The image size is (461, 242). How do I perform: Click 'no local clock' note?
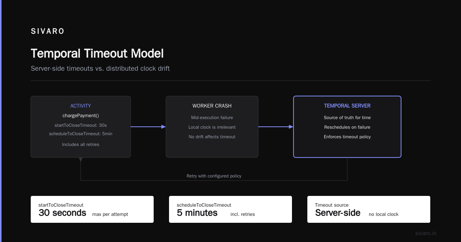(x=384, y=214)
